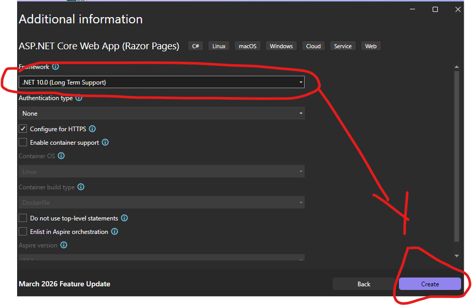472x305 pixels.
Task: Enable container support checkbox
Action: pyautogui.click(x=23, y=142)
